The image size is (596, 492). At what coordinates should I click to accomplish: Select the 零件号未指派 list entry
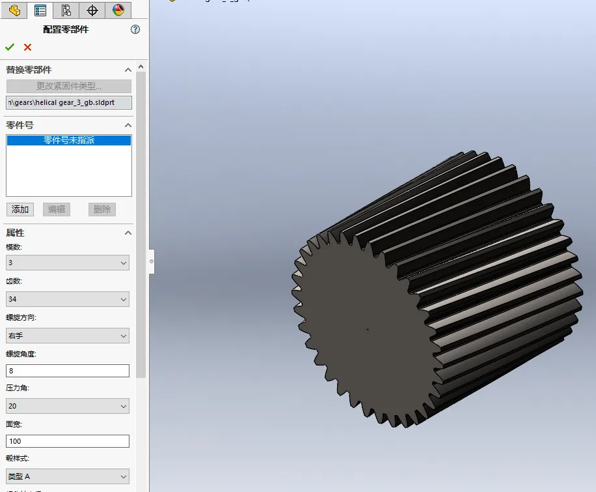pyautogui.click(x=69, y=140)
